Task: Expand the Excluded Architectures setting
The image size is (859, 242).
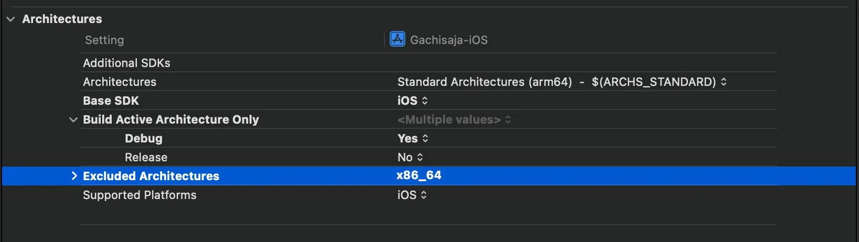Action: (74, 176)
